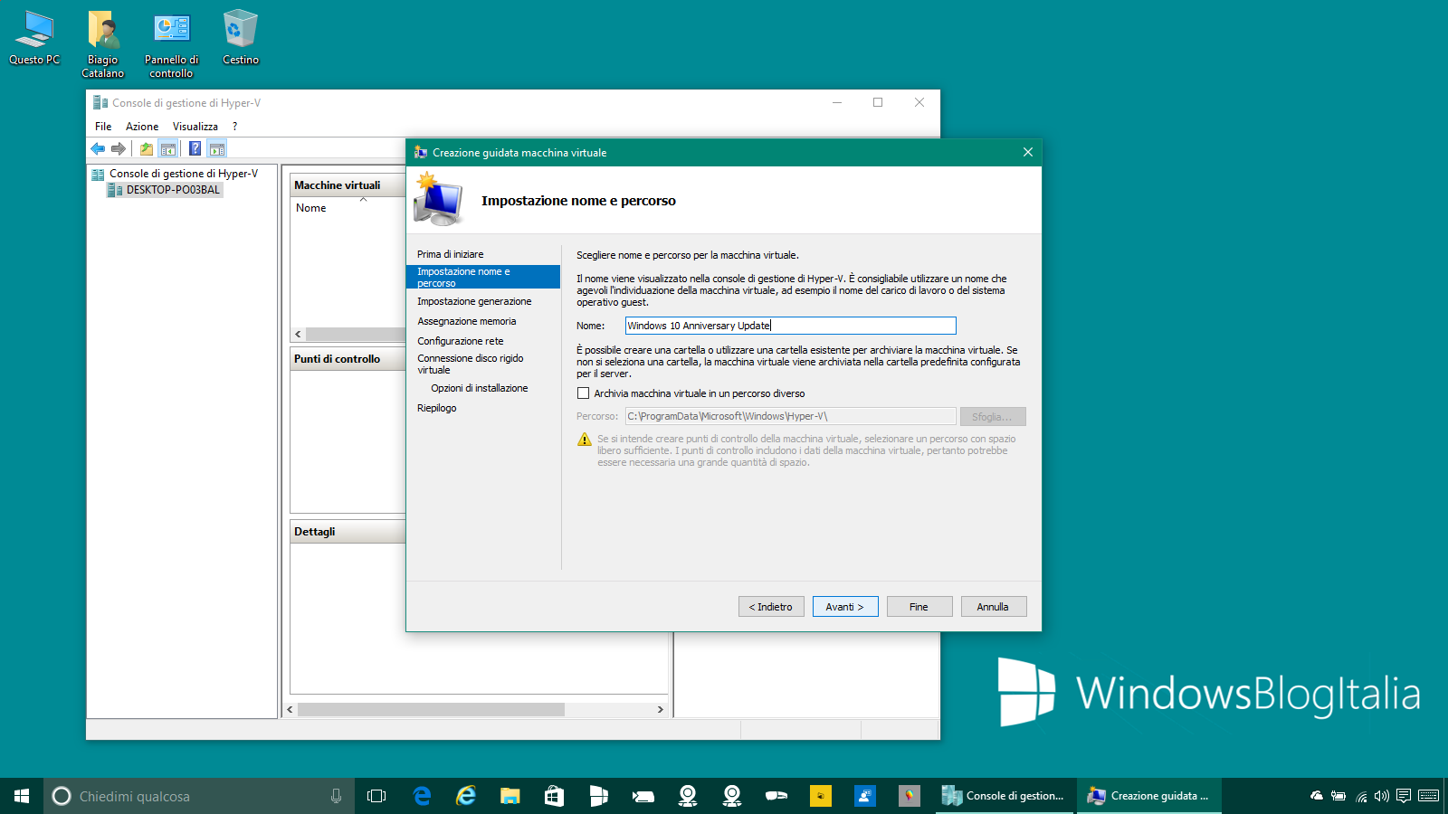Viewport: 1448px width, 814px height.
Task: Open the File menu in Hyper-V console
Action: 103,127
